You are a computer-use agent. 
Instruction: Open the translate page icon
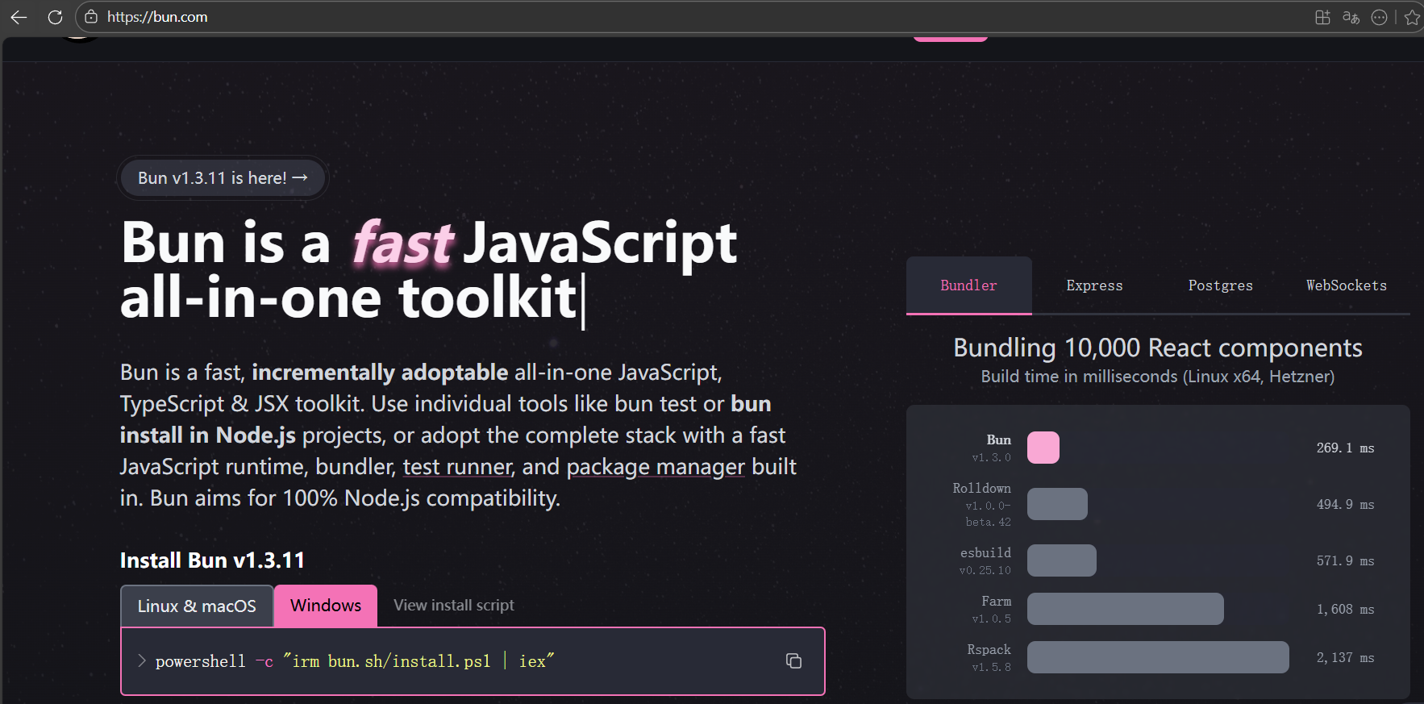[x=1351, y=17]
